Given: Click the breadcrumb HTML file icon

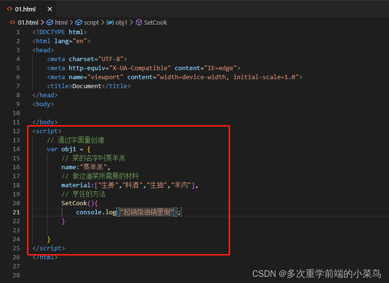Looking at the screenshot, I should [12, 23].
